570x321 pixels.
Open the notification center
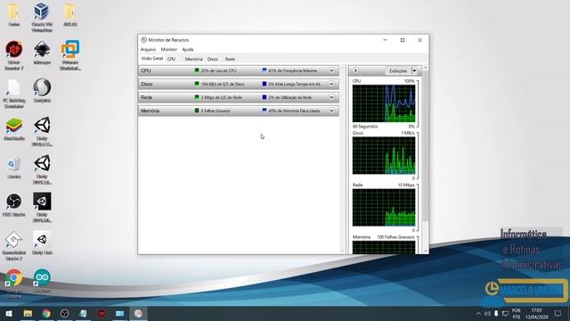558,313
